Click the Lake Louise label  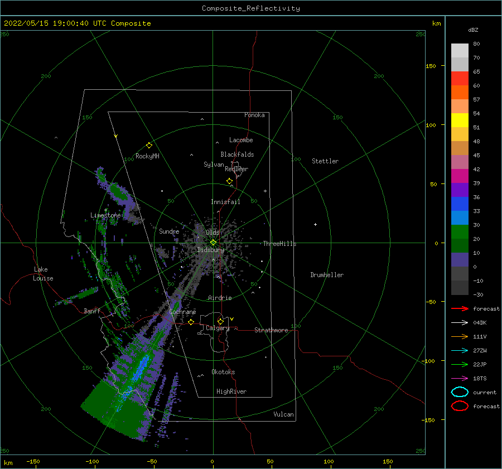coord(43,274)
